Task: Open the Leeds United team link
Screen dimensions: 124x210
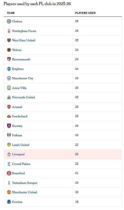Action: (21, 145)
